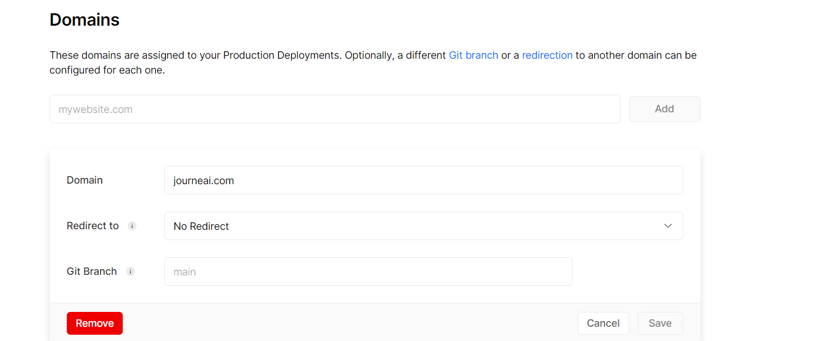Follow the redirection link
The width and height of the screenshot is (838, 341).
pos(547,55)
